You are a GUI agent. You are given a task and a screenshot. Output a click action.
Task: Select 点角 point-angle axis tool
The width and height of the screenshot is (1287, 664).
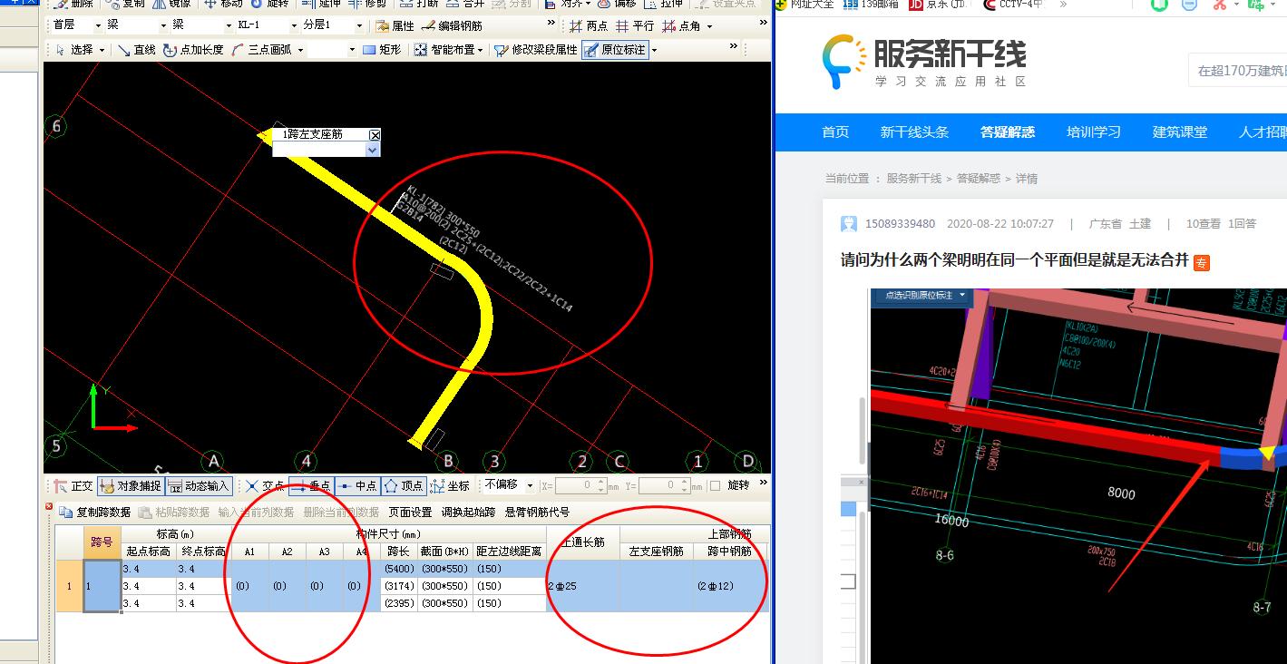[x=682, y=26]
